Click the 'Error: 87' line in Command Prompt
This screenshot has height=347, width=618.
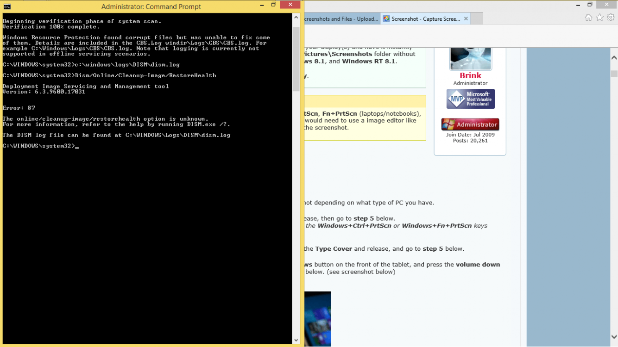pyautogui.click(x=19, y=108)
